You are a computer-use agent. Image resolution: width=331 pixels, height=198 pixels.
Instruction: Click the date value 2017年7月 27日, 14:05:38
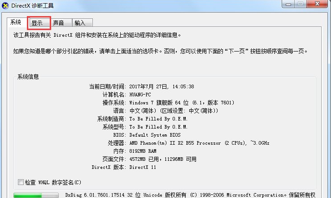point(161,86)
